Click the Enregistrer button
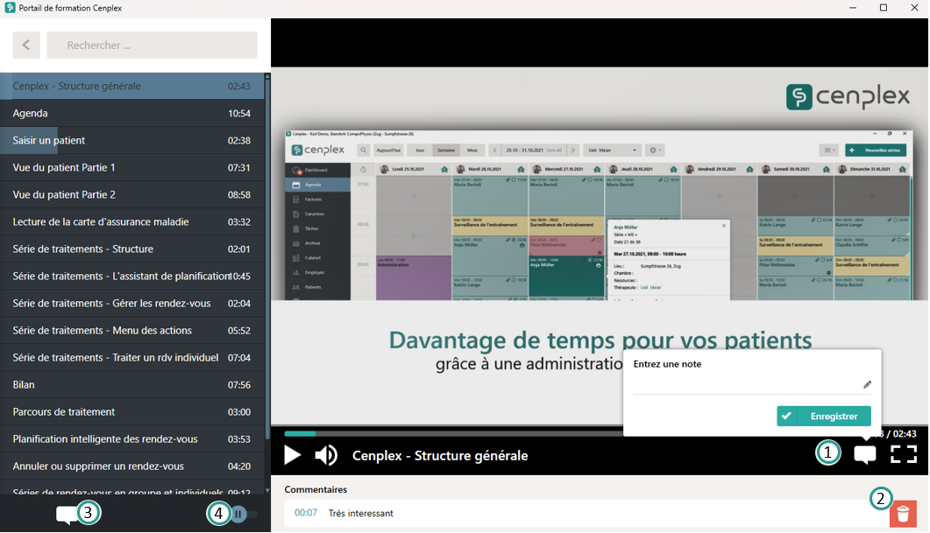 click(823, 417)
